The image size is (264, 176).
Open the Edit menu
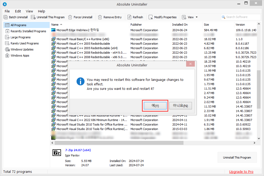coord(18,11)
